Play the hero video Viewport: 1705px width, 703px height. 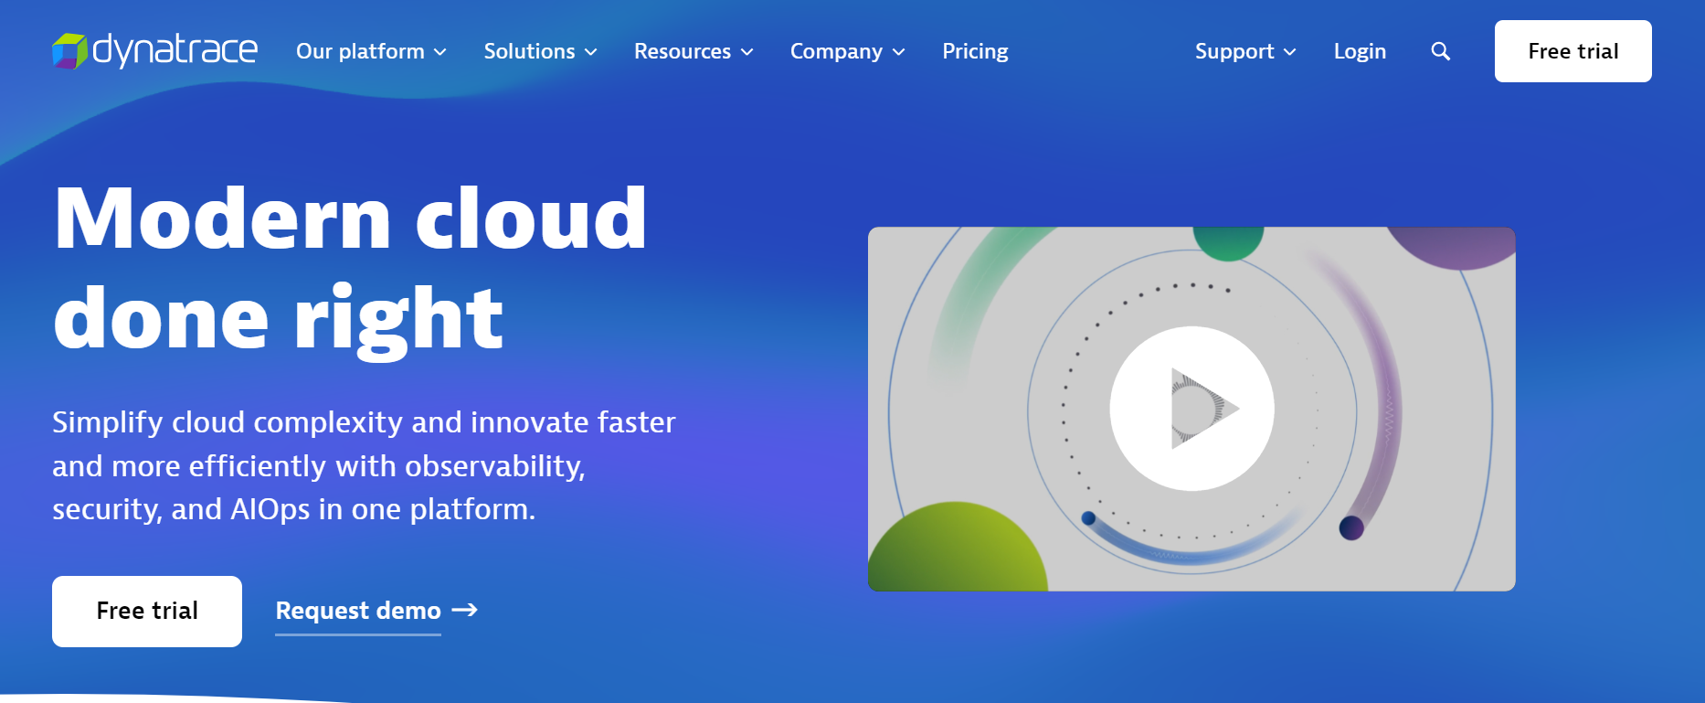(1191, 409)
